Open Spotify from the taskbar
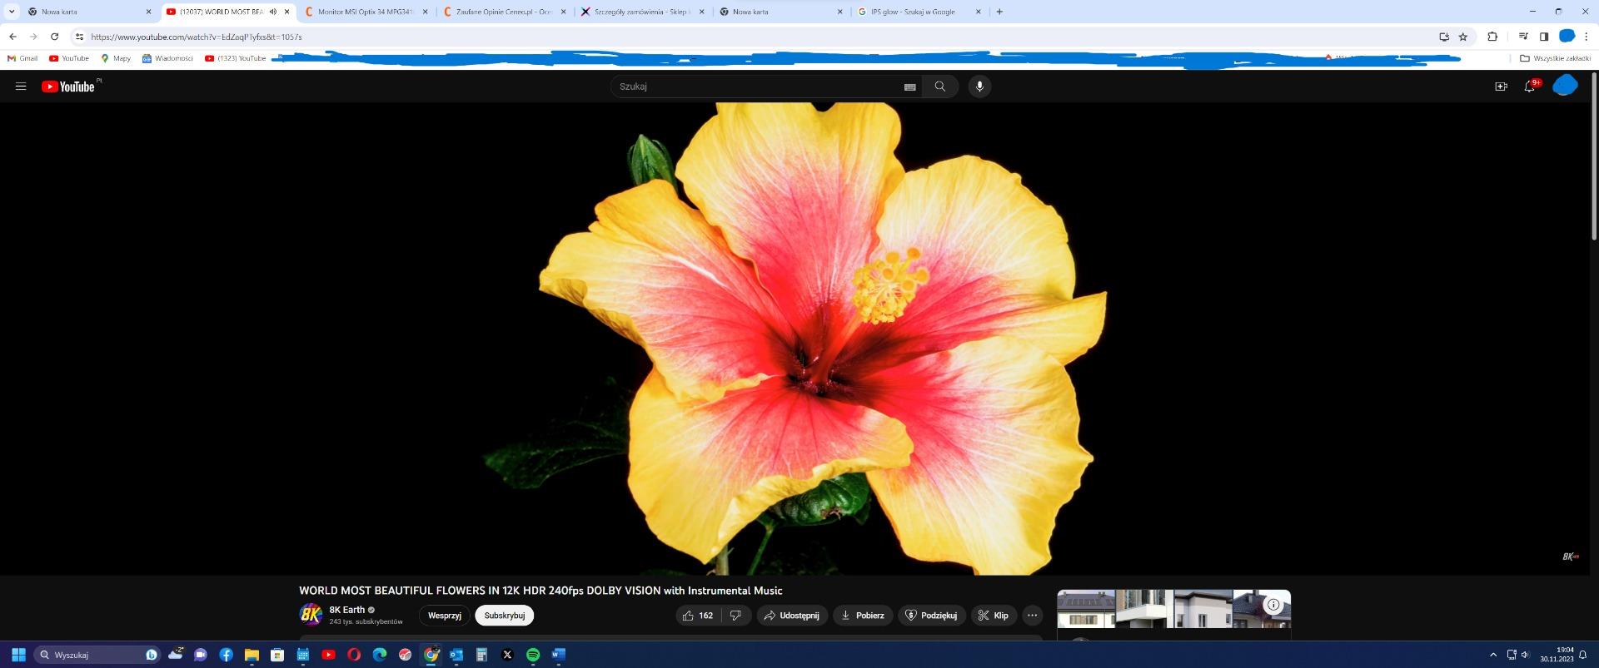This screenshot has width=1599, height=668. click(533, 655)
